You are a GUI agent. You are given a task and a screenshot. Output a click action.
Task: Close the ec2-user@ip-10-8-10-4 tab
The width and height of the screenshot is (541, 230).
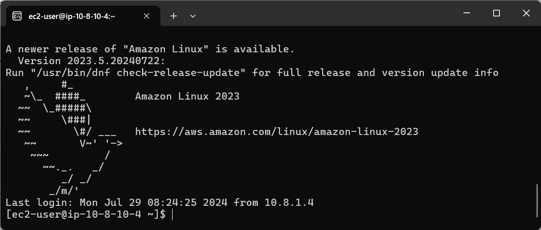click(146, 16)
